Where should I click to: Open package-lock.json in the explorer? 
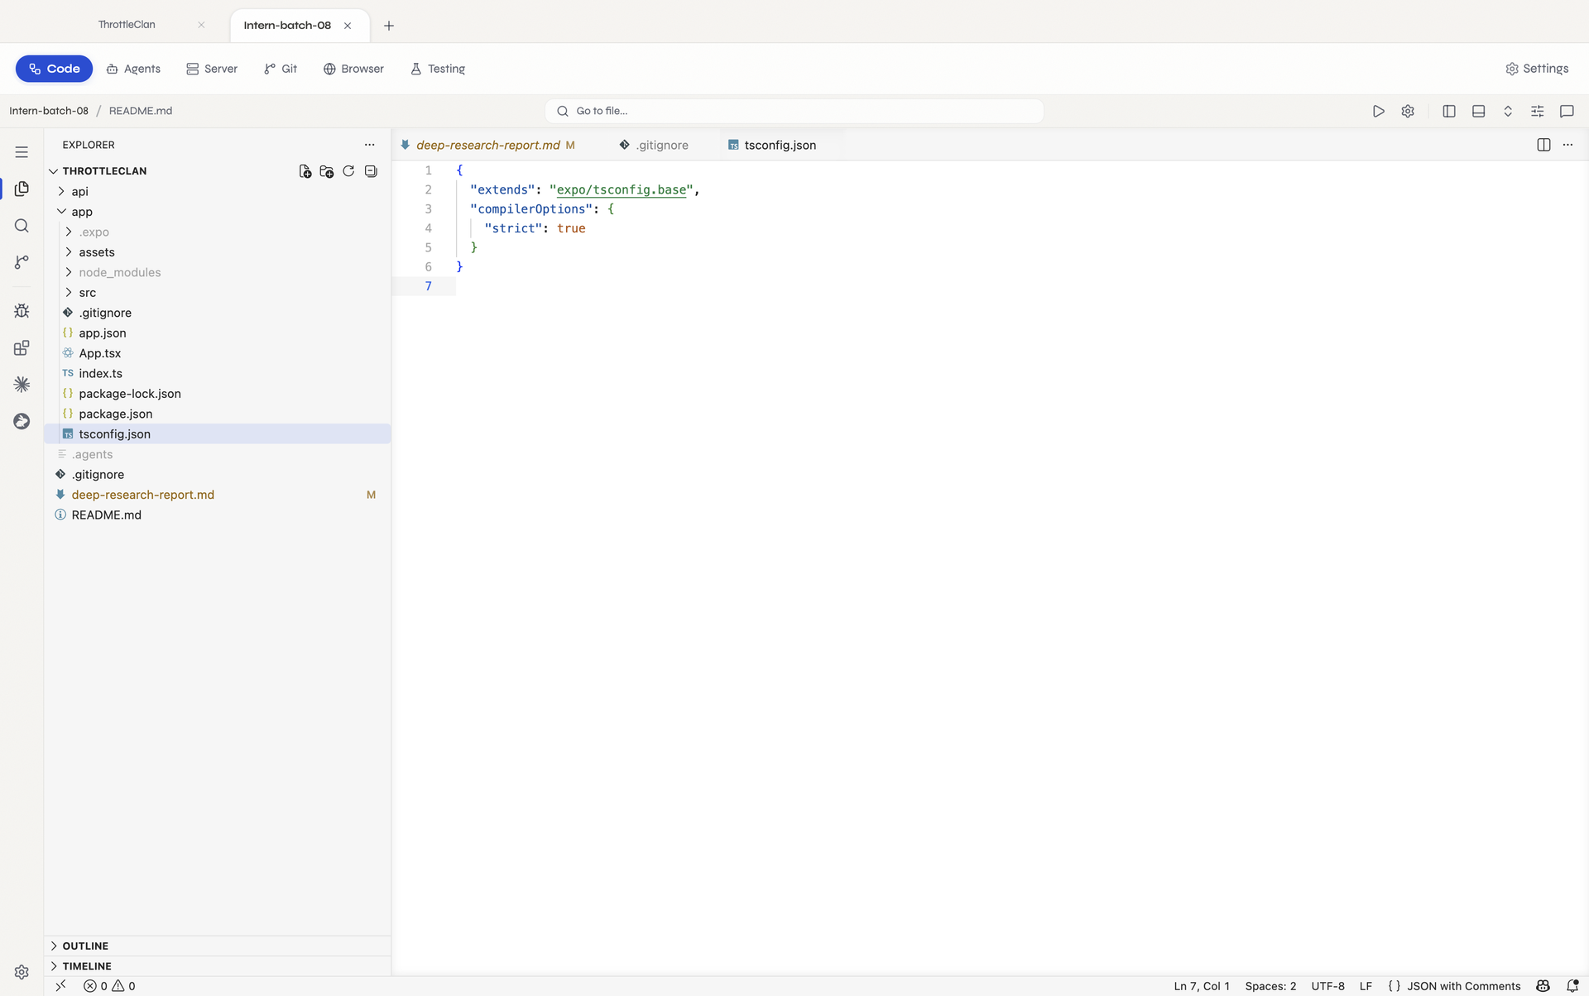217,394
